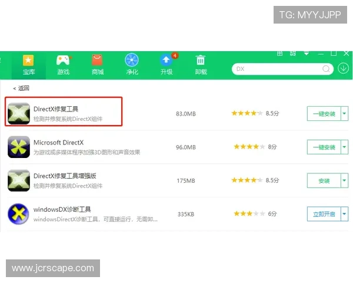Open the 卸载 uninstall tab
353x283 pixels.
(201, 65)
